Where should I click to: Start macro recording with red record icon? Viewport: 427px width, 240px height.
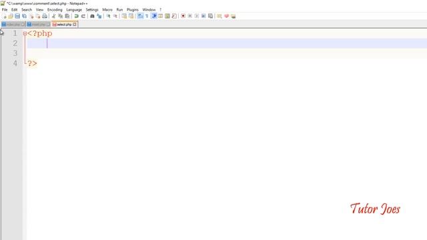[x=183, y=16]
